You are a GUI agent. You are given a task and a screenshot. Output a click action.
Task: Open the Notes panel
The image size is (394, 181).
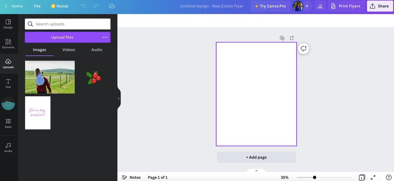click(x=131, y=177)
